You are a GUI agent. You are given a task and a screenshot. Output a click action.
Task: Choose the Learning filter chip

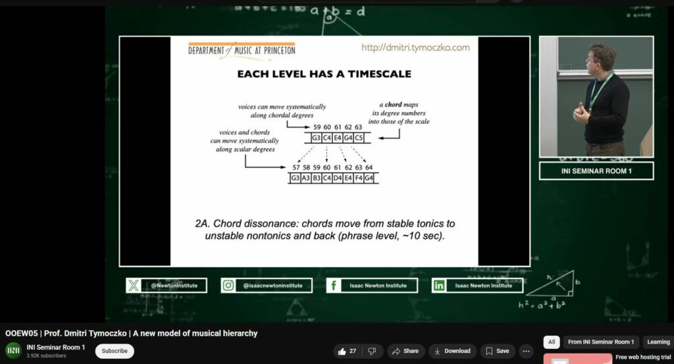click(x=658, y=342)
